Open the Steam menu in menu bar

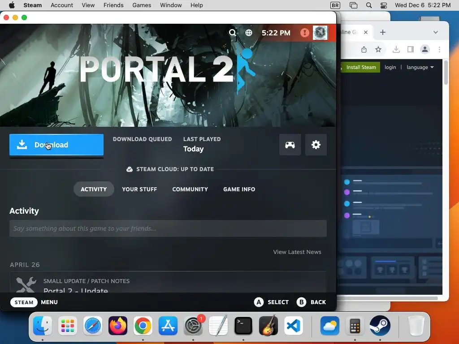[x=32, y=5]
